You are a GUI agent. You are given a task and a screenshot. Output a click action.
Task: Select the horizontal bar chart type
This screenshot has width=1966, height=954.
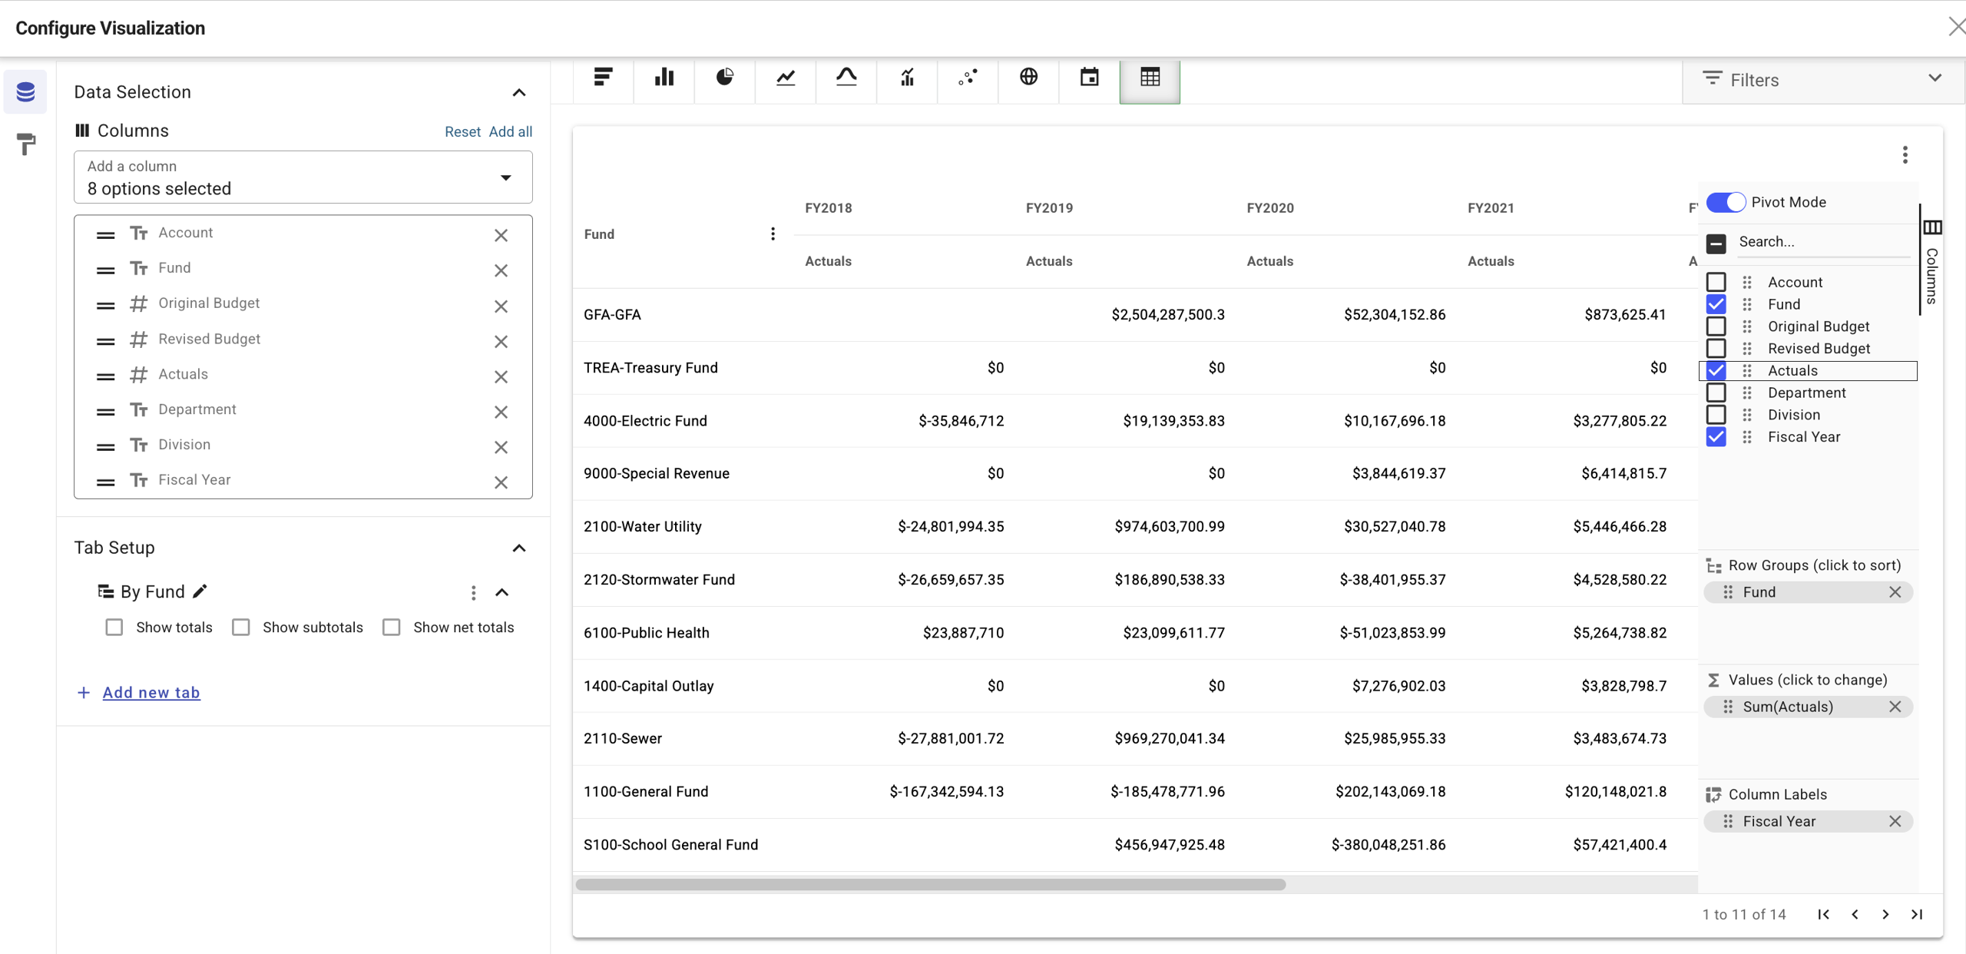click(603, 78)
